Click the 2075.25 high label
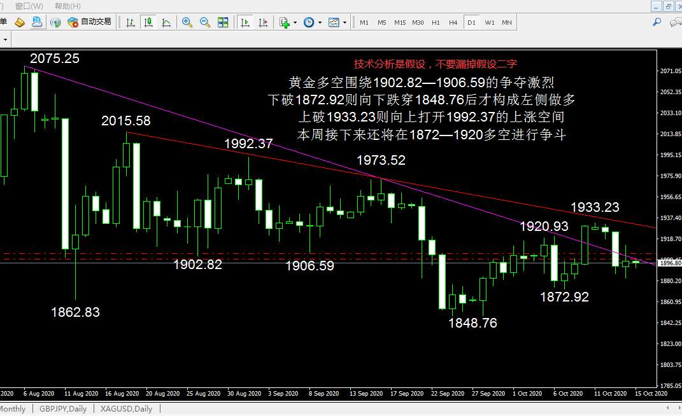 (55, 59)
